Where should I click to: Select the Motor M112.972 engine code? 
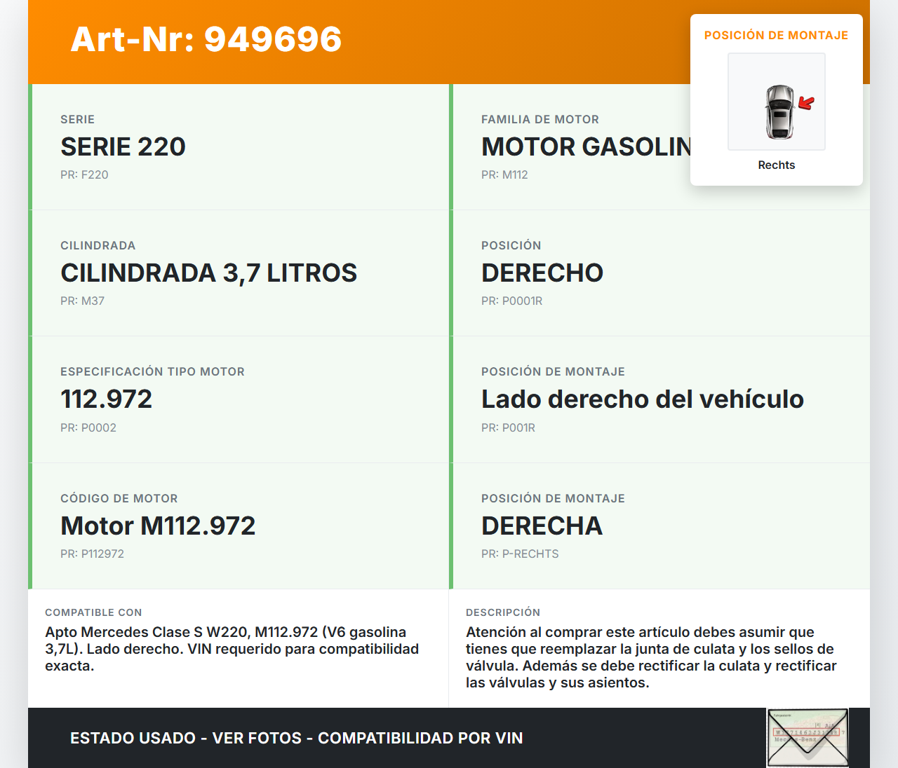click(158, 526)
